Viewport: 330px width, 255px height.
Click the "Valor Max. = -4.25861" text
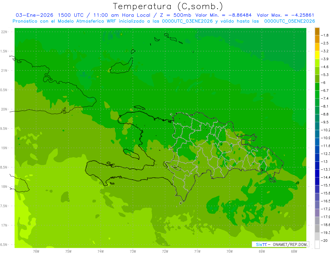coord(285,15)
